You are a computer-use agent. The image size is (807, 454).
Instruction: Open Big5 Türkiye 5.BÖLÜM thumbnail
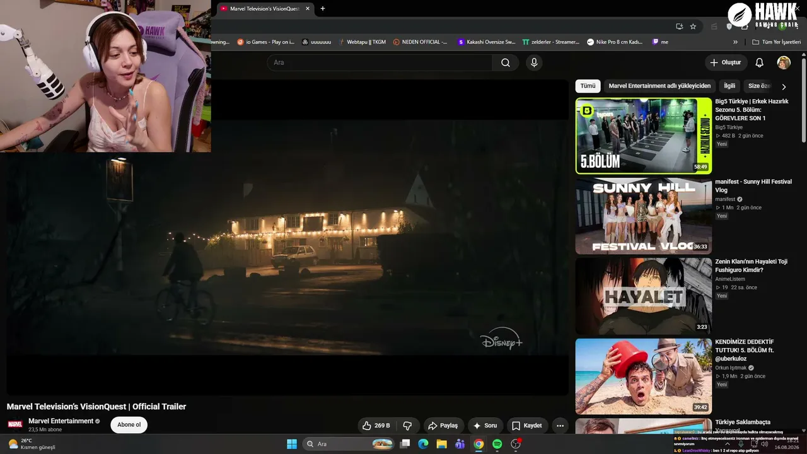point(644,136)
